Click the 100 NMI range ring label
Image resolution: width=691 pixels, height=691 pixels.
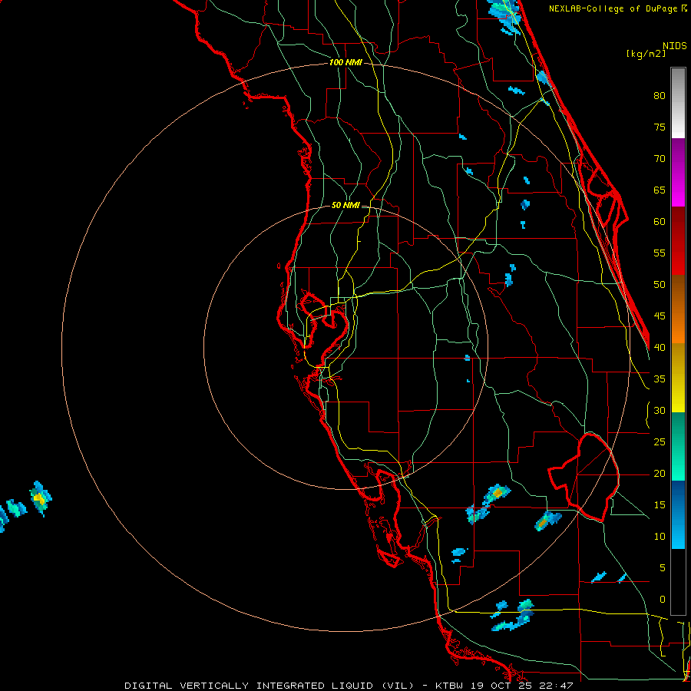pos(345,63)
